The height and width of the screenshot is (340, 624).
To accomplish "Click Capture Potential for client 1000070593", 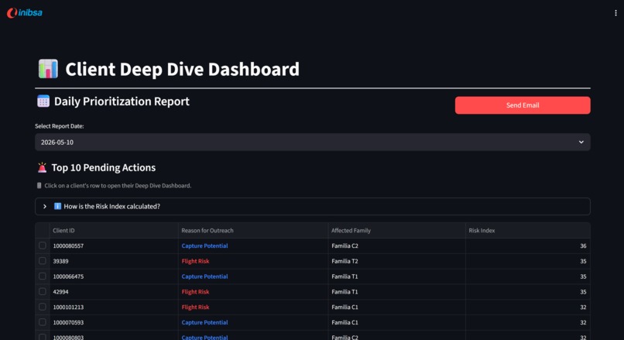I will [x=204, y=322].
